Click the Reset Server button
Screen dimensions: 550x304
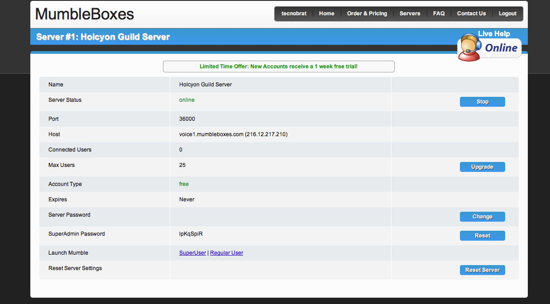click(482, 270)
